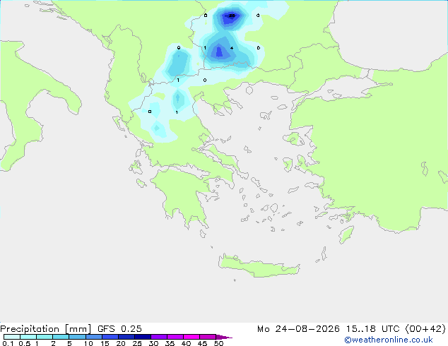Select the 20–25 mm dark blue swatch
The width and height of the screenshot is (448, 346).
[x=126, y=337]
